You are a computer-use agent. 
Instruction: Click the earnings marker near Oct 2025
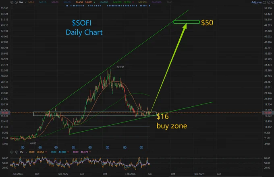pyautogui.click(x=108, y=147)
